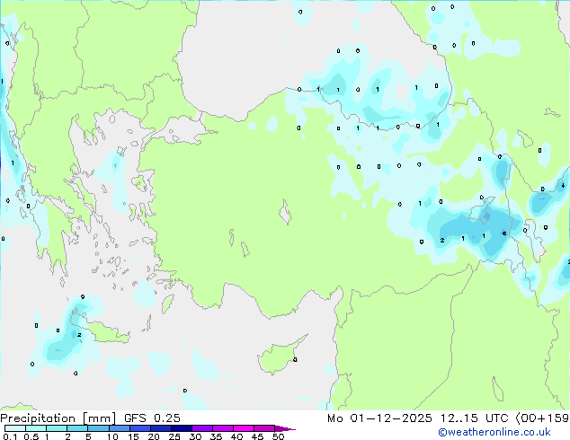The width and height of the screenshot is (570, 440).
Task: Pick the 2–5 mm legend color box
Action: [x=77, y=428]
